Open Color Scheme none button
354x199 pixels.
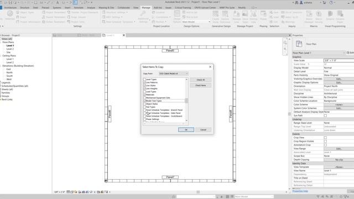[339, 104]
